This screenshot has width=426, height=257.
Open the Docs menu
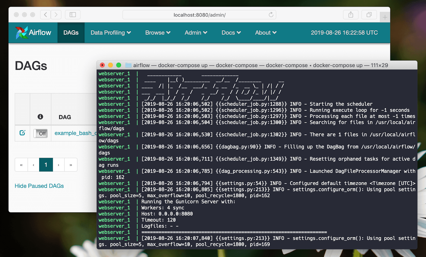coord(231,32)
